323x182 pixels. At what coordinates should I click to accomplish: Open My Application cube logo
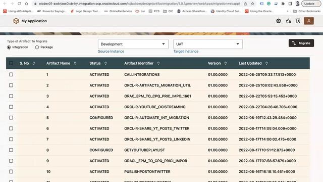[16, 21]
